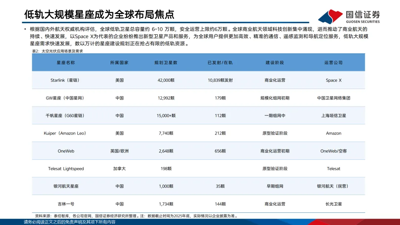
Task: Select the 吉林一号 cell
Action: pos(66,204)
